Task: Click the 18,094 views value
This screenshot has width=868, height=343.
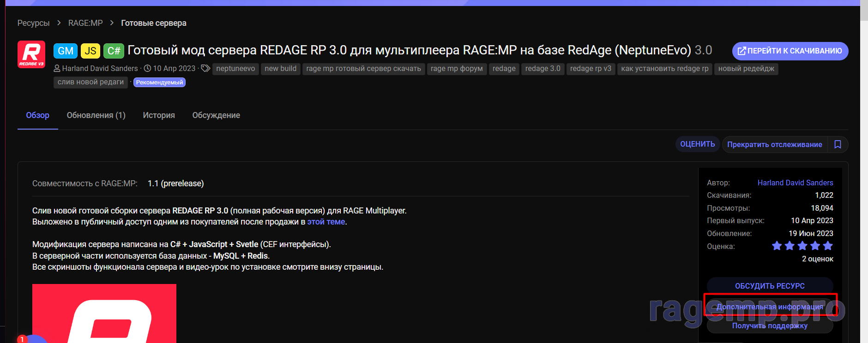Action: point(822,208)
